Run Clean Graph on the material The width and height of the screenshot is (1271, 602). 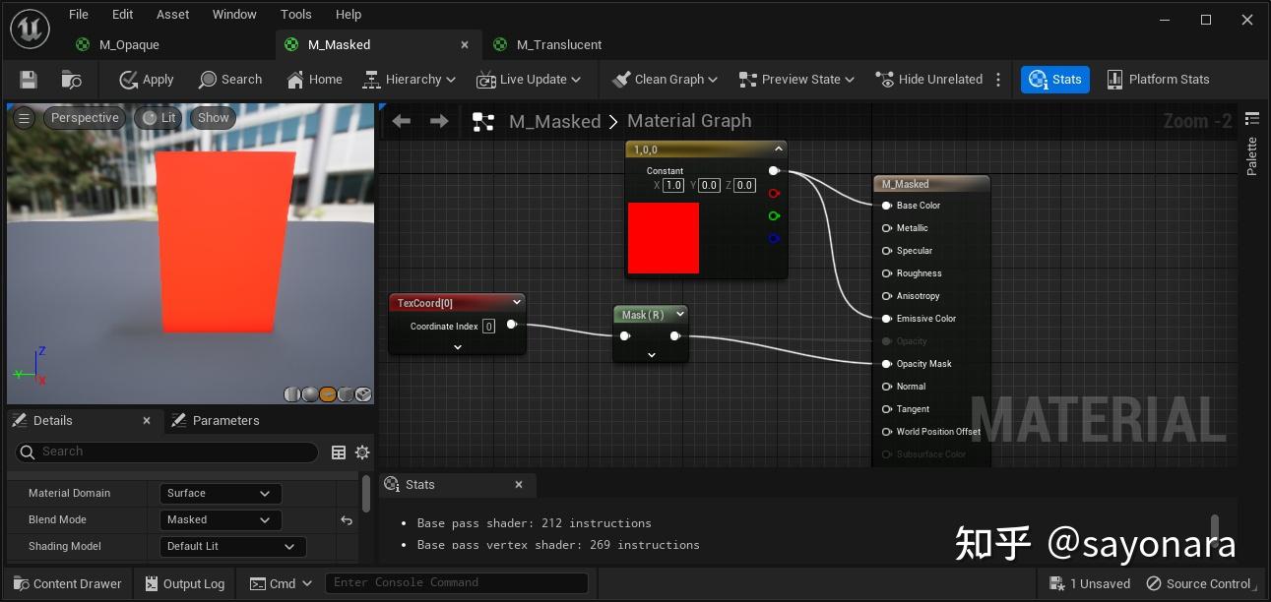664,79
